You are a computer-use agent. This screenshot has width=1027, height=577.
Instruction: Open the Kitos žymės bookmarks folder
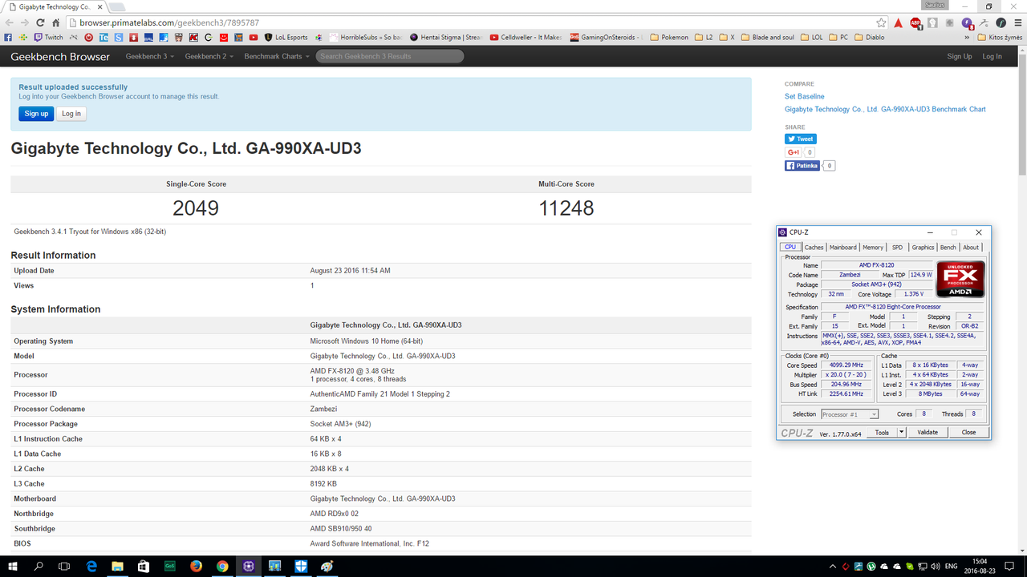coord(1000,37)
